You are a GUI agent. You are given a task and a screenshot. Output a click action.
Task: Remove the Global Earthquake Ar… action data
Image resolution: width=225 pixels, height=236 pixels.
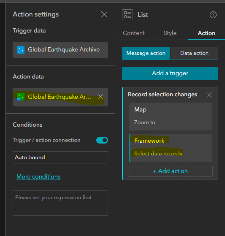pyautogui.click(x=100, y=97)
